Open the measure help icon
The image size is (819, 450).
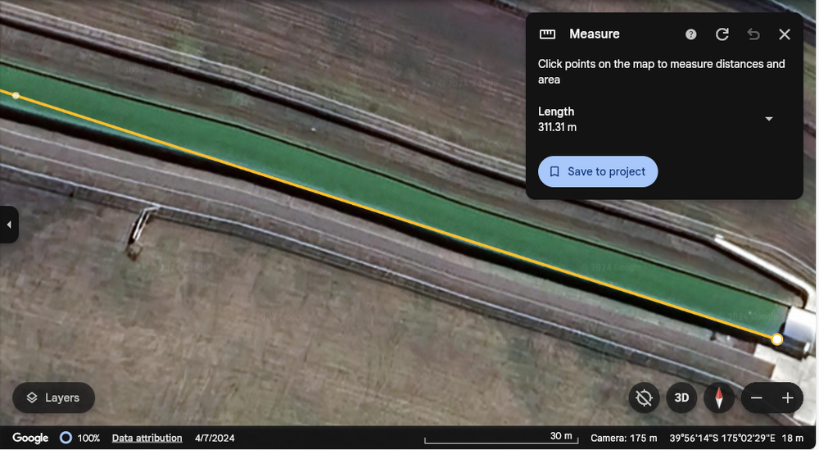coord(691,34)
